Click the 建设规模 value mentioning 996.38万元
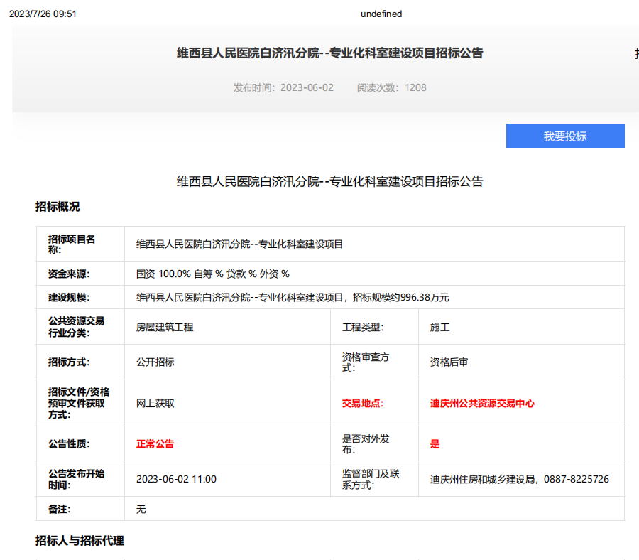The width and height of the screenshot is (639, 560). tap(293, 297)
